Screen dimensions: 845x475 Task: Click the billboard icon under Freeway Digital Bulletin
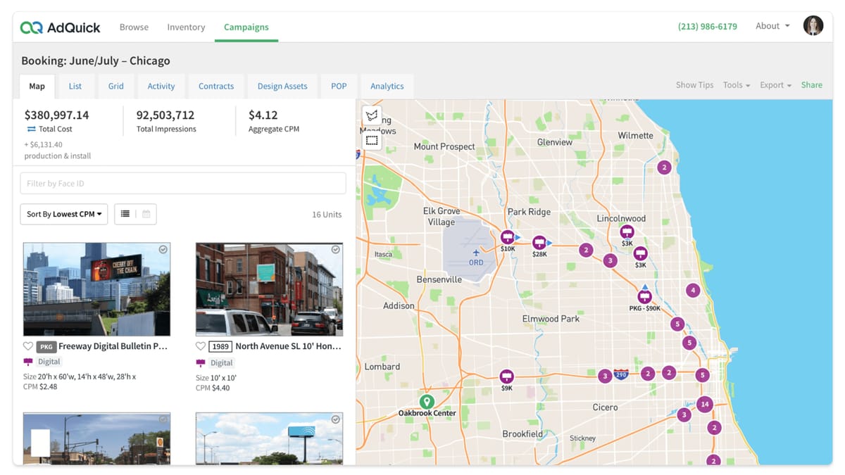28,362
